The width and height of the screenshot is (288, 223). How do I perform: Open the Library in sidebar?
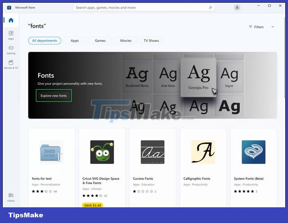11,197
